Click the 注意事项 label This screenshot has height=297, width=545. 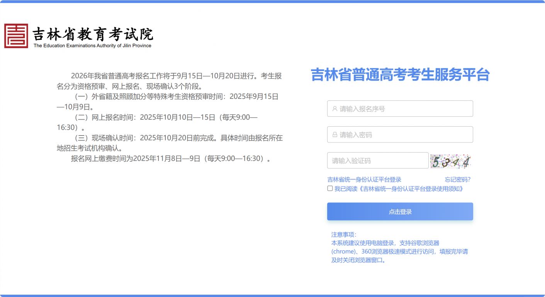[x=344, y=234]
